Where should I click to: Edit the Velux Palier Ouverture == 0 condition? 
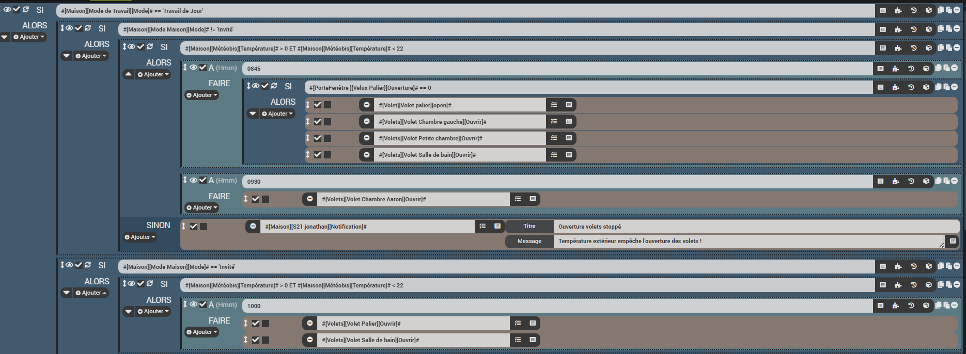(588, 87)
